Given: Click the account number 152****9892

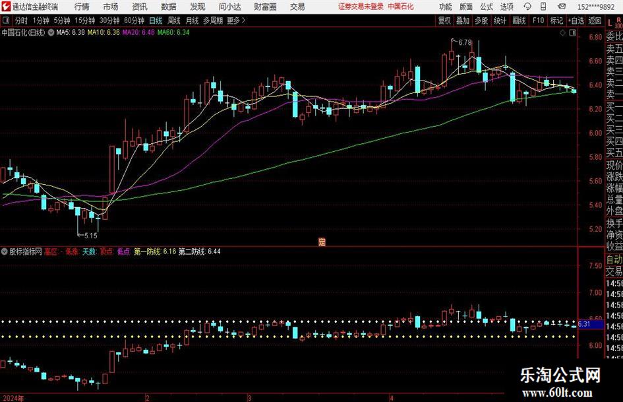Looking at the screenshot, I should (595, 7).
